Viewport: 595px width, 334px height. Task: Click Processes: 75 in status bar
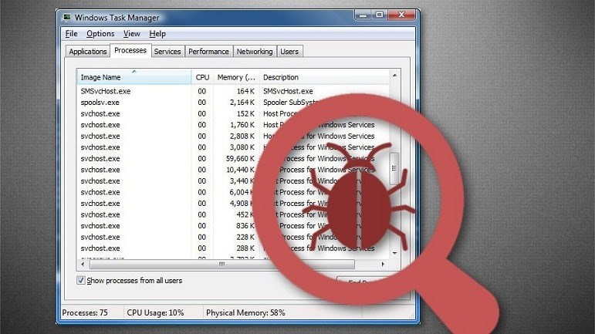[85, 312]
